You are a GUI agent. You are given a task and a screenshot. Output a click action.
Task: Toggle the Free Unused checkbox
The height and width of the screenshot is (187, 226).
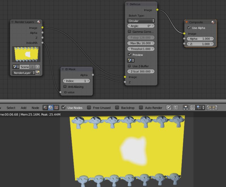click(89, 108)
